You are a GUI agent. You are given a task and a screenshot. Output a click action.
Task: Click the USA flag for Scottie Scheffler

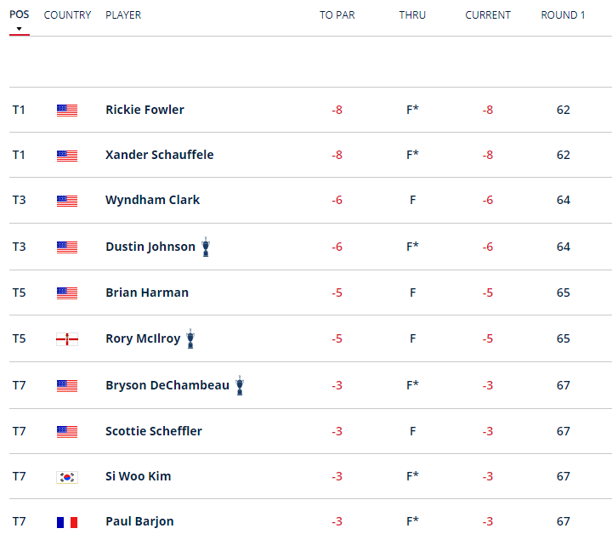67,432
